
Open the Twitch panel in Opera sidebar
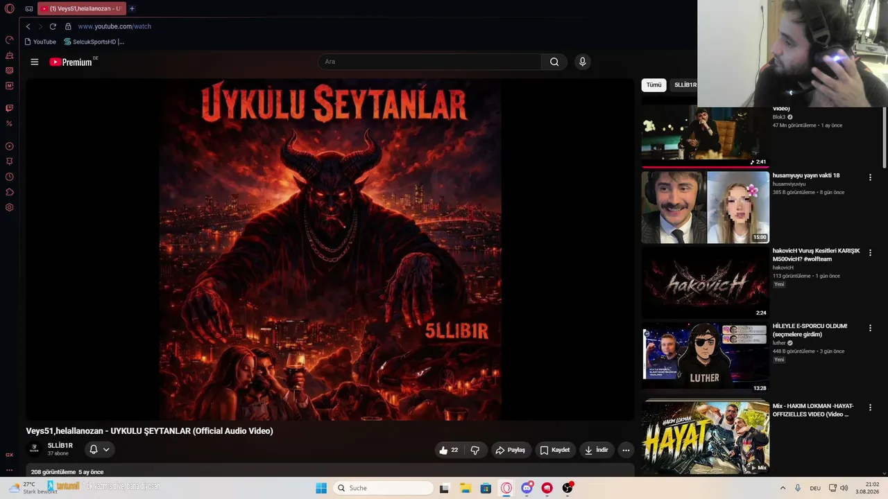coord(10,108)
